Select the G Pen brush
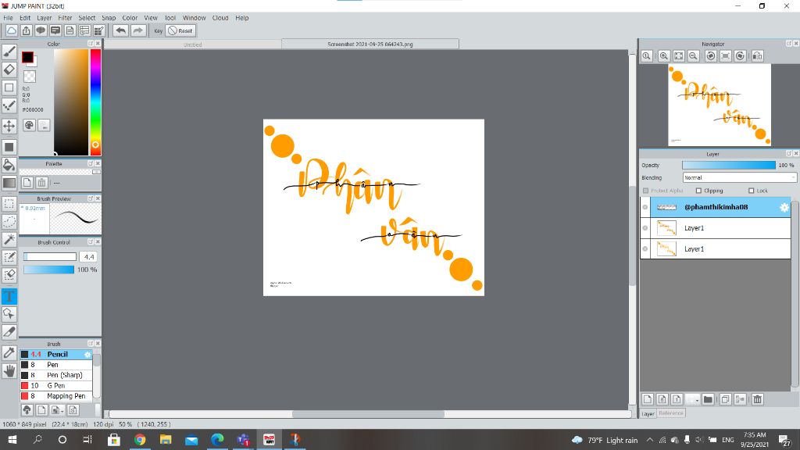This screenshot has width=800, height=450. point(56,386)
